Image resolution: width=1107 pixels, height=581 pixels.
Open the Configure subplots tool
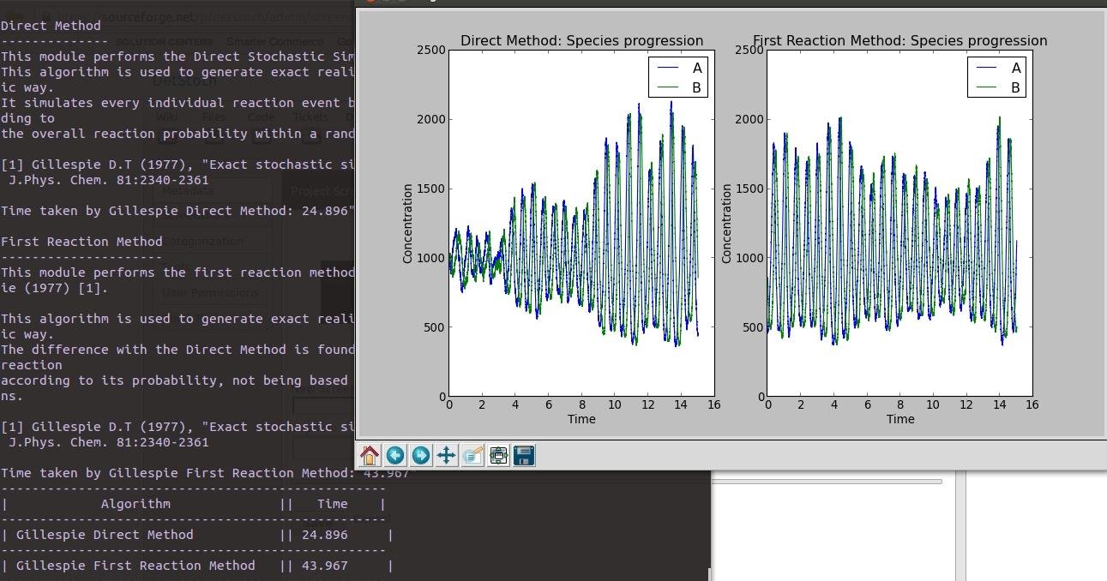pos(498,455)
